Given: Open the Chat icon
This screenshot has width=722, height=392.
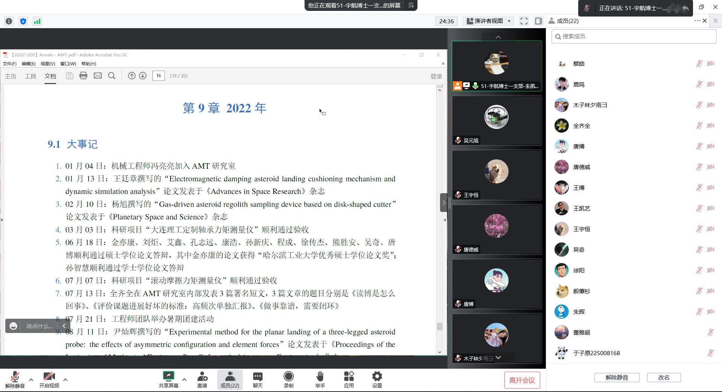Looking at the screenshot, I should 258,380.
